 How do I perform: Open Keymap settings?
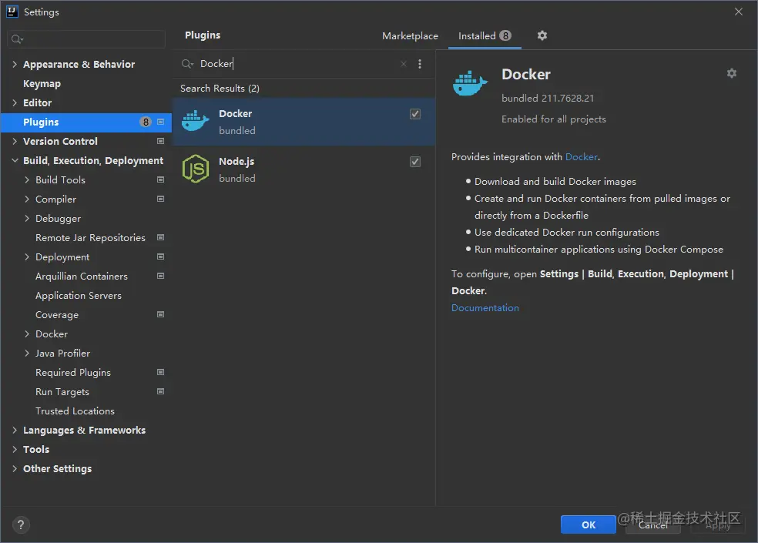(x=42, y=83)
